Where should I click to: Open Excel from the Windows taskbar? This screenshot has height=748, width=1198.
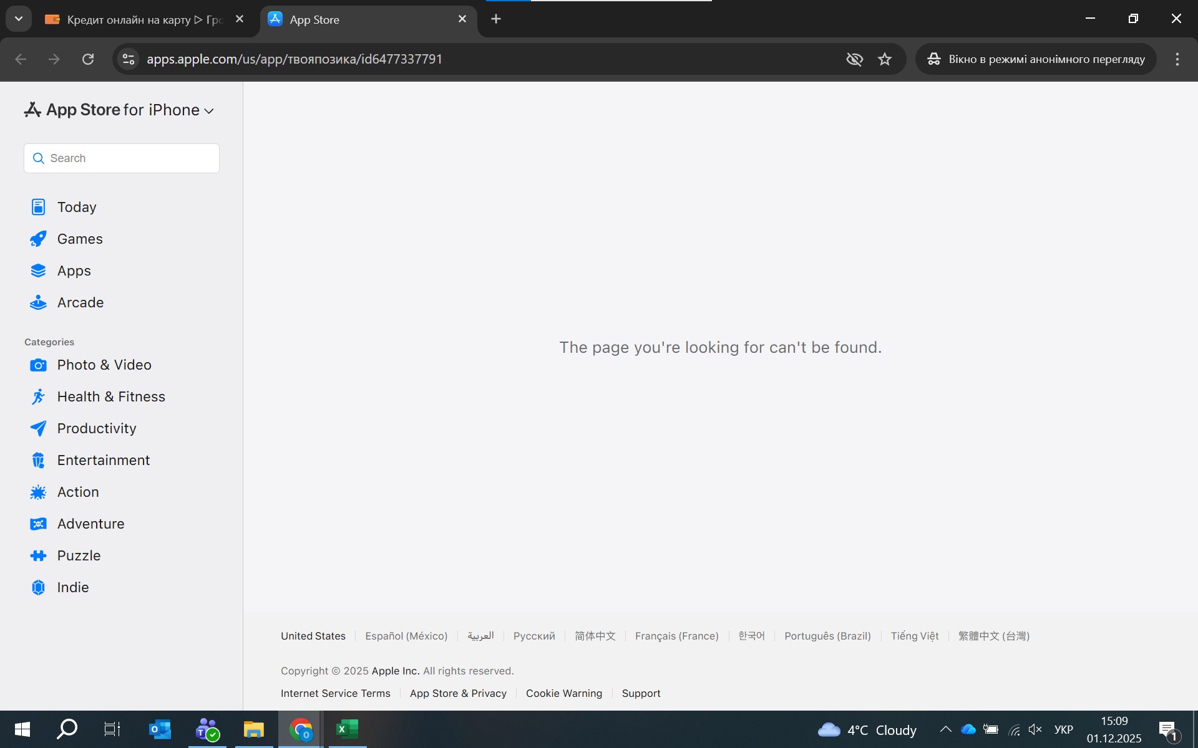(x=347, y=729)
